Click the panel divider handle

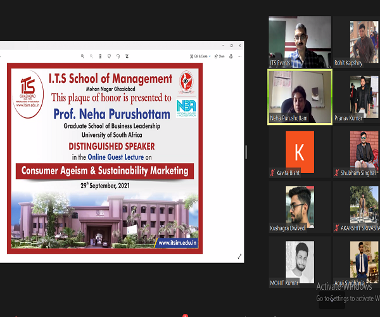coord(246,152)
